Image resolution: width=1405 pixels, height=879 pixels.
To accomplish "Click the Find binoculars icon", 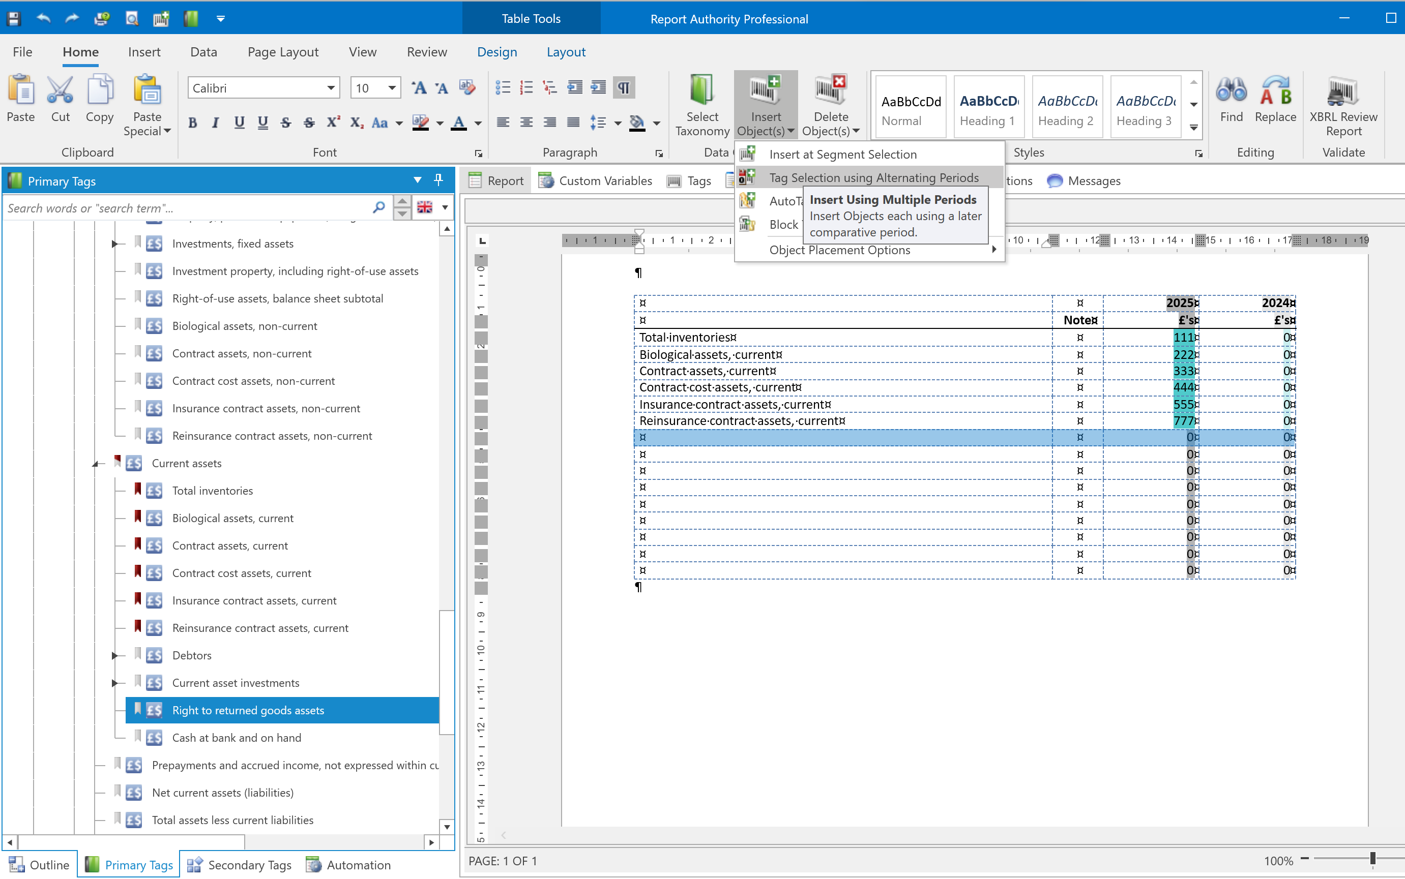I will point(1231,90).
